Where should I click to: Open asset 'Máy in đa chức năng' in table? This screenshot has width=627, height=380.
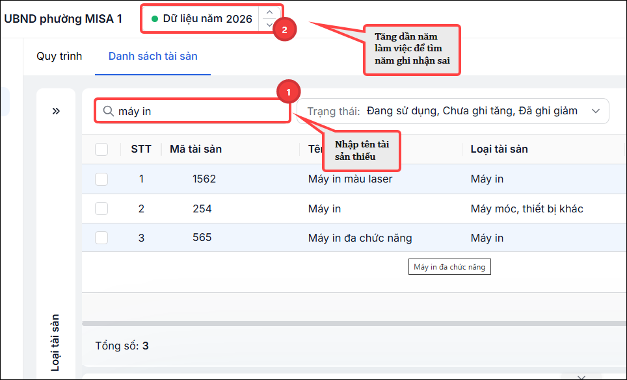[x=360, y=238]
